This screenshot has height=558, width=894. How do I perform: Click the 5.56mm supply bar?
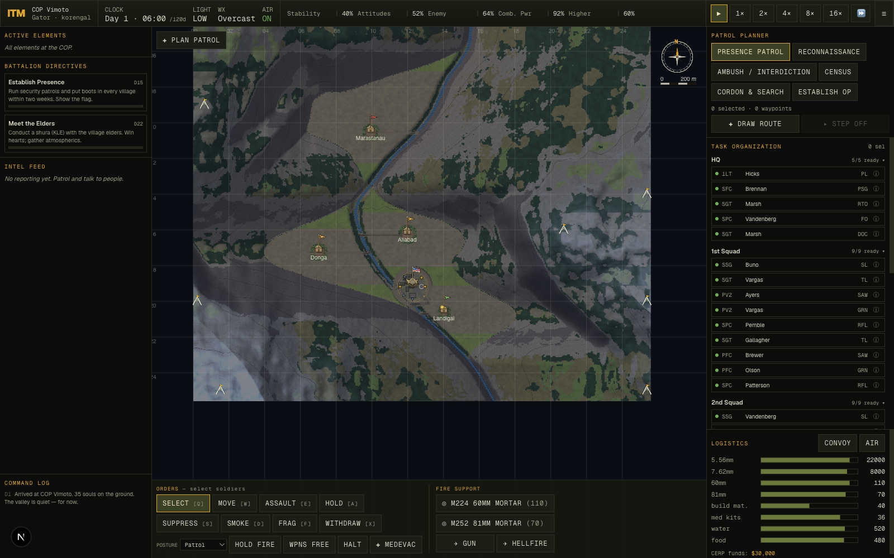809,460
